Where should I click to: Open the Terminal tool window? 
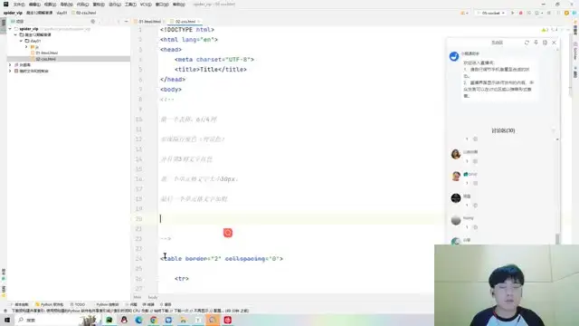click(148, 304)
